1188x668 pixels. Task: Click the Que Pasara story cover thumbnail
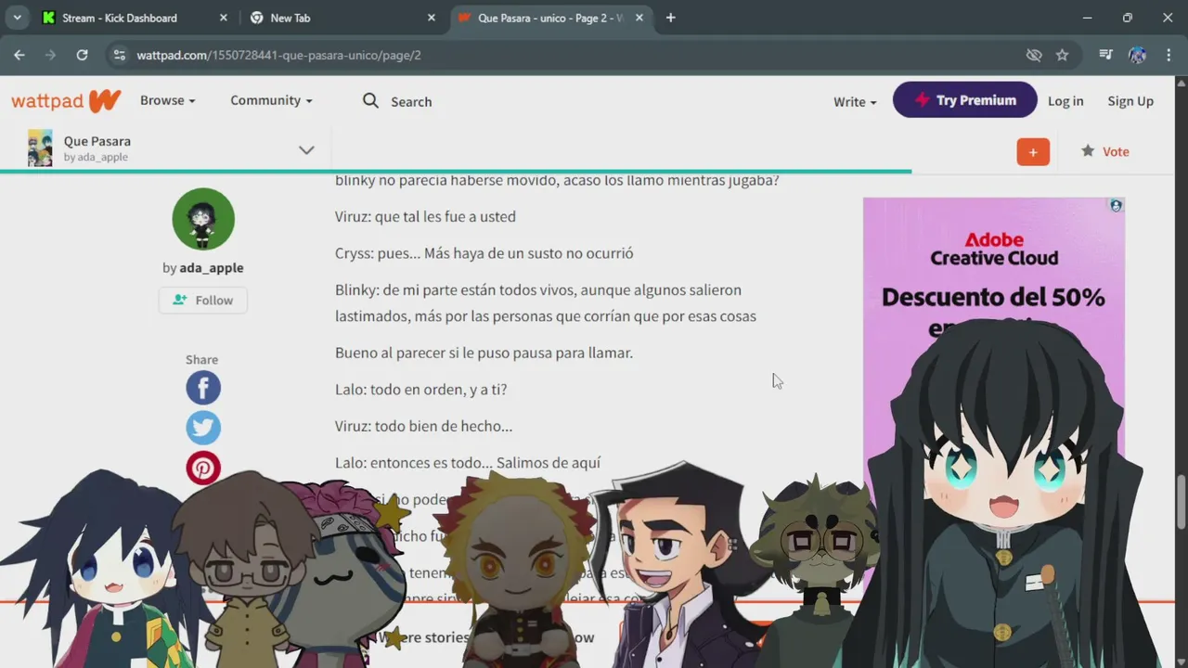(x=40, y=148)
